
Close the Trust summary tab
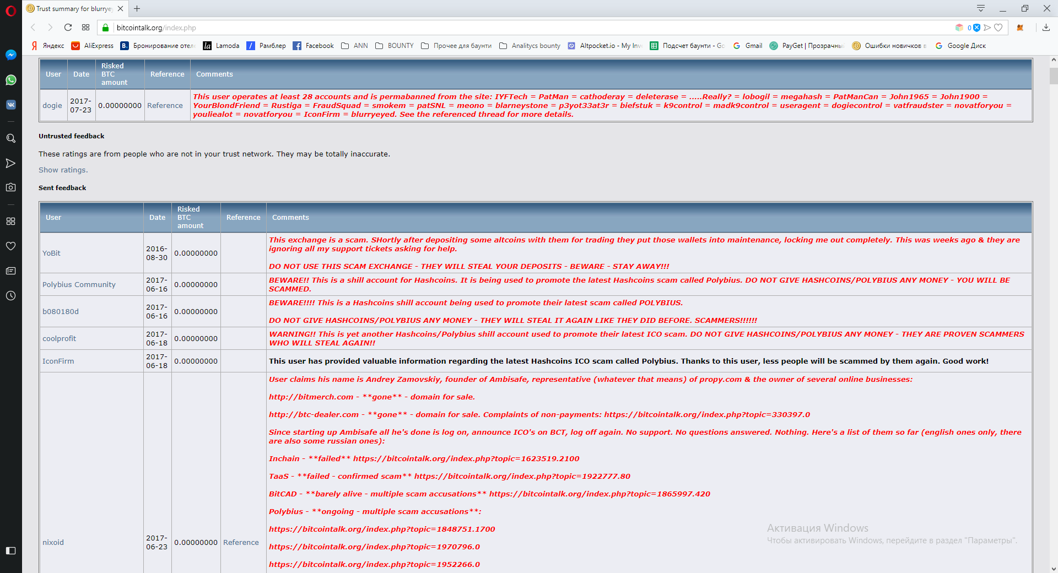pyautogui.click(x=120, y=9)
